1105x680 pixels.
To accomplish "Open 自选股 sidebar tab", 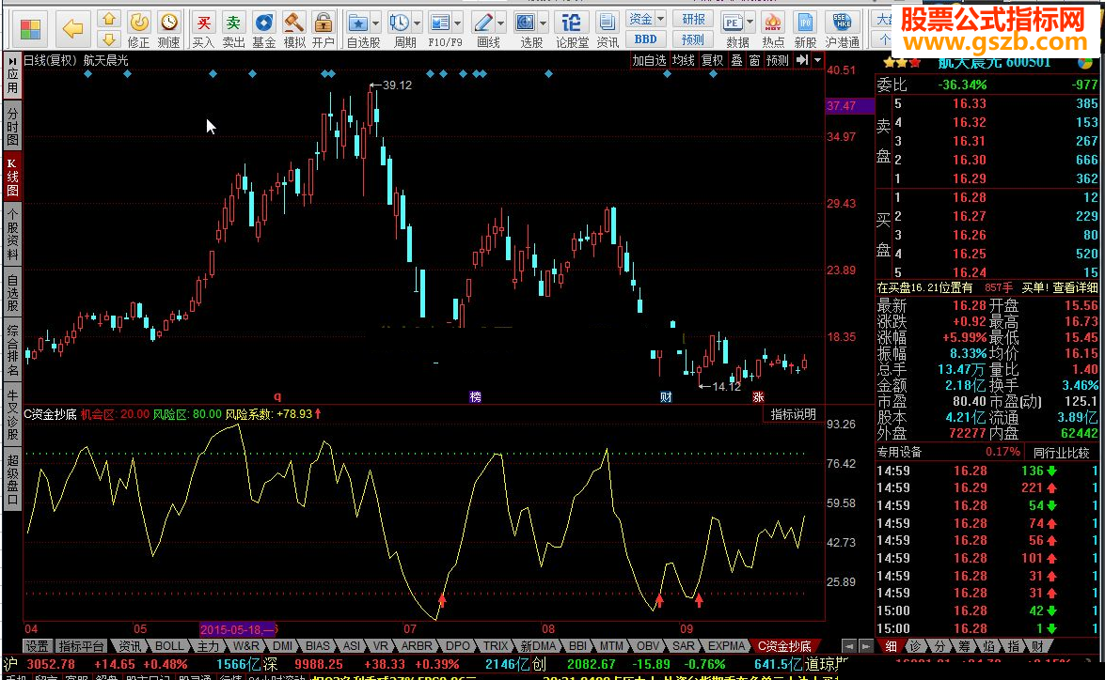I will [12, 293].
